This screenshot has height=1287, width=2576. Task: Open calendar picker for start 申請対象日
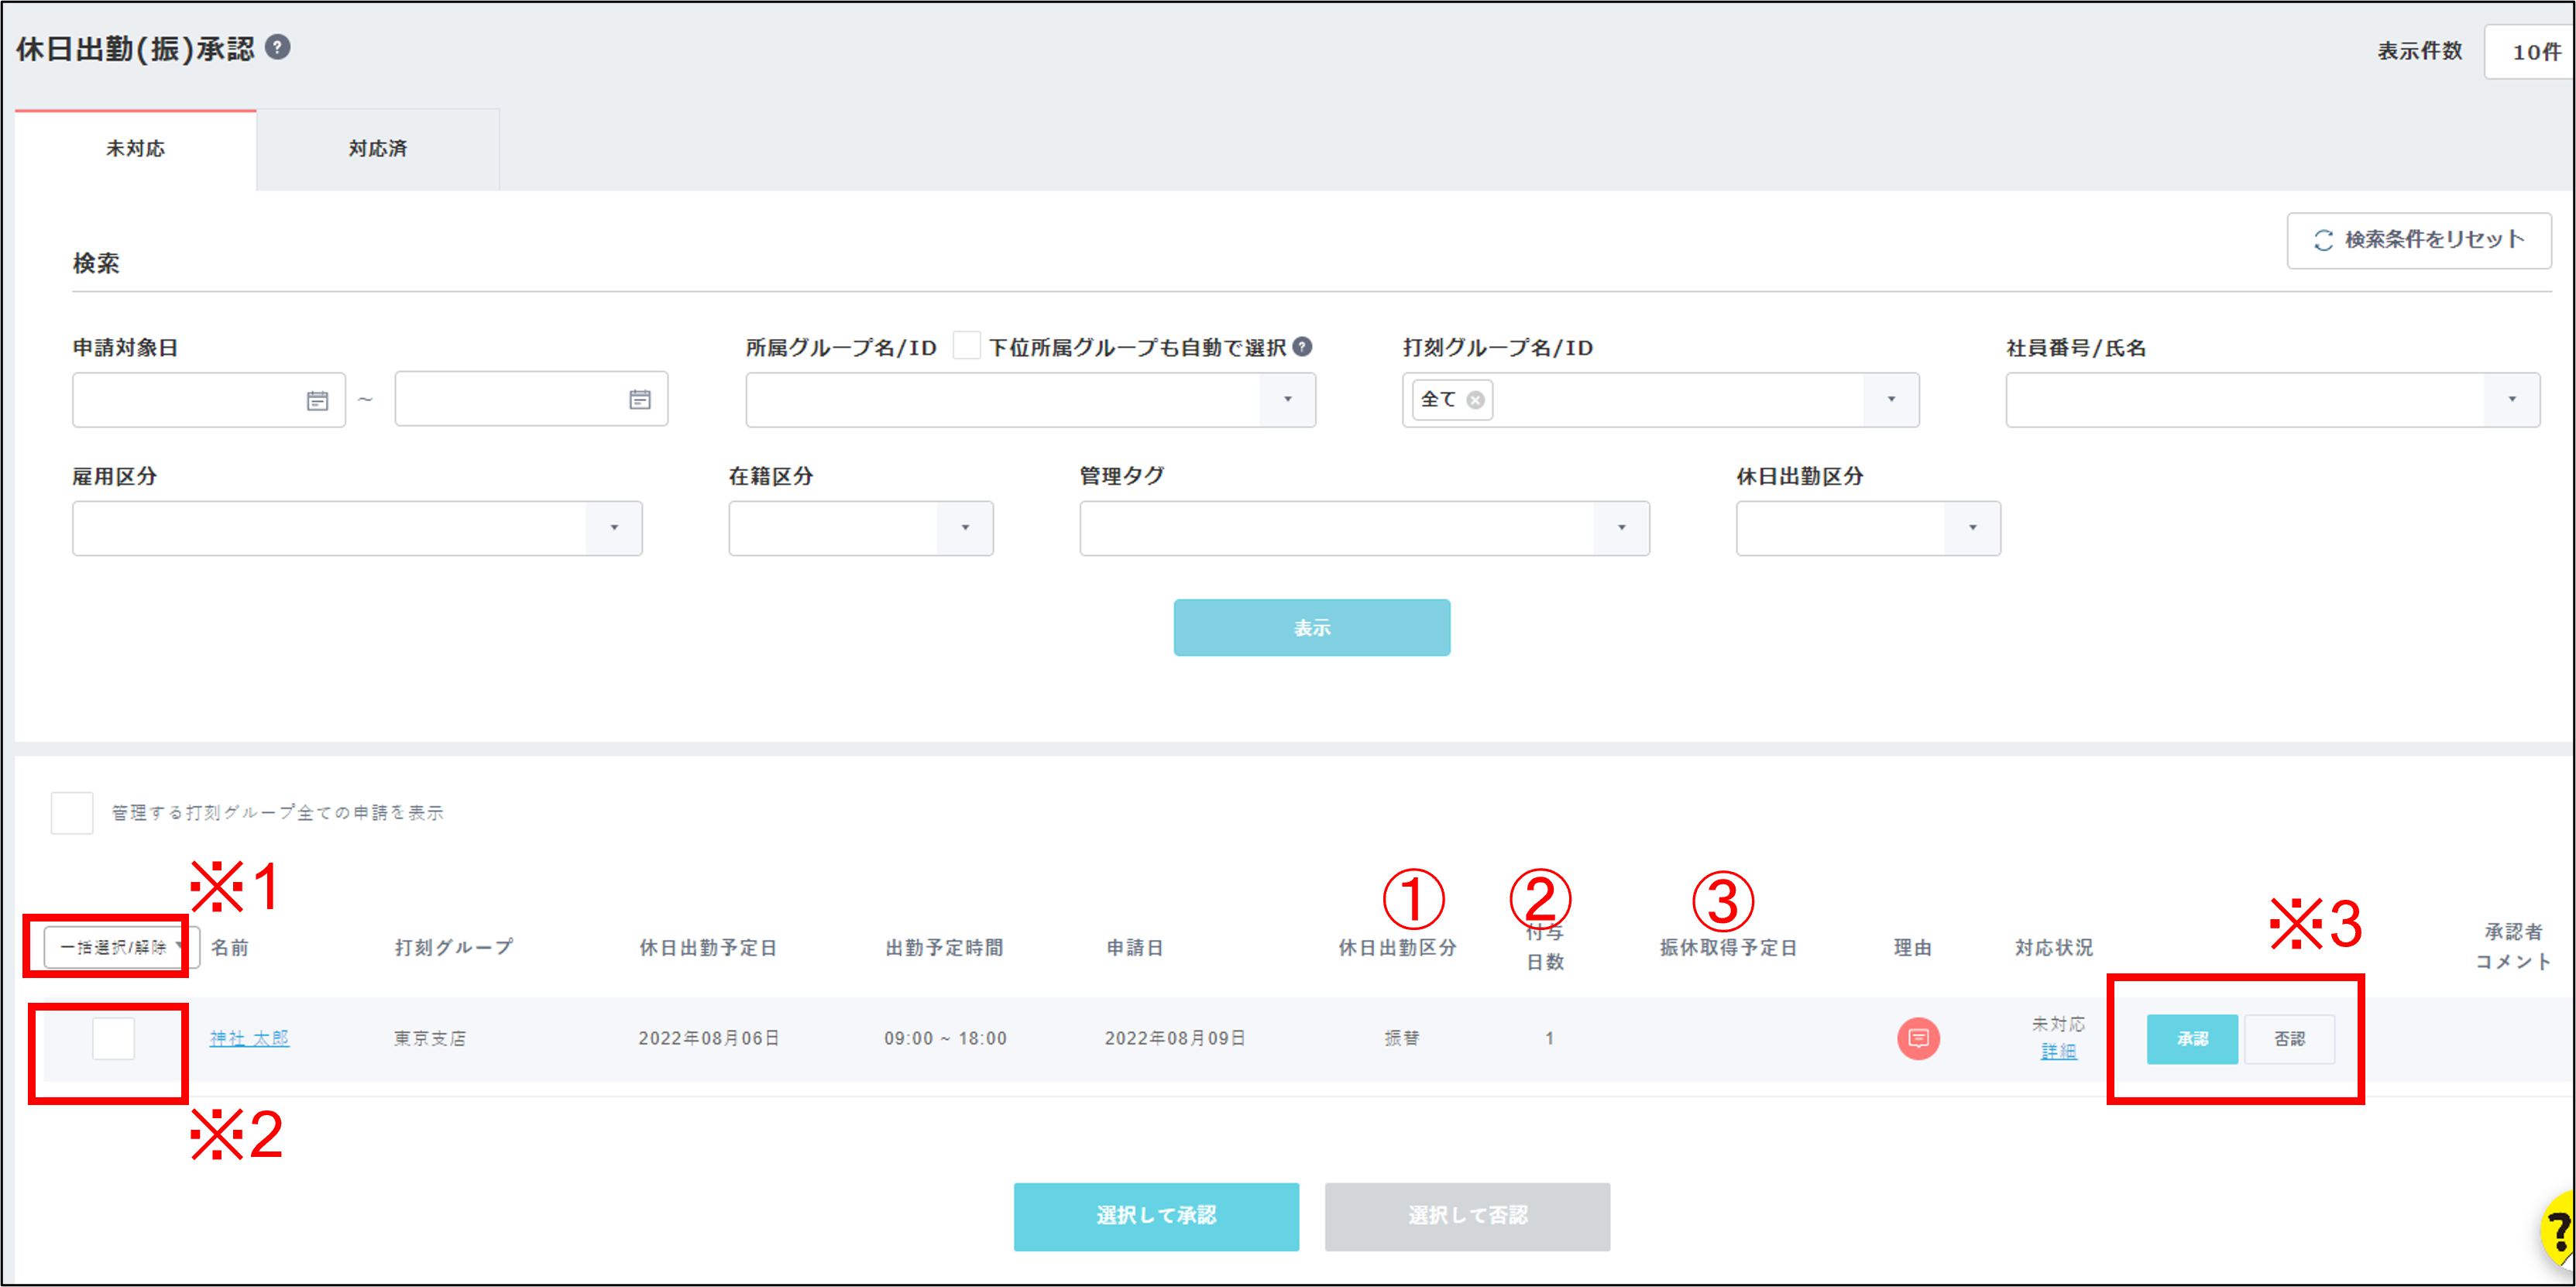pos(317,400)
